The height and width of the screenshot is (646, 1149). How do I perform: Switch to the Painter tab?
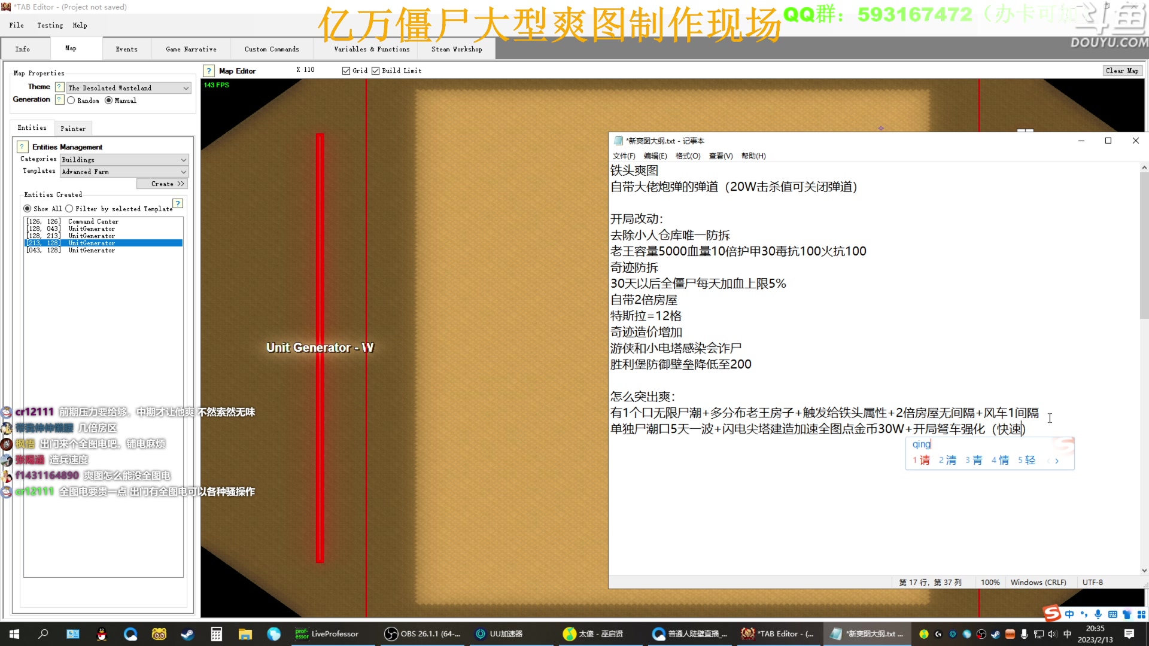pos(73,128)
